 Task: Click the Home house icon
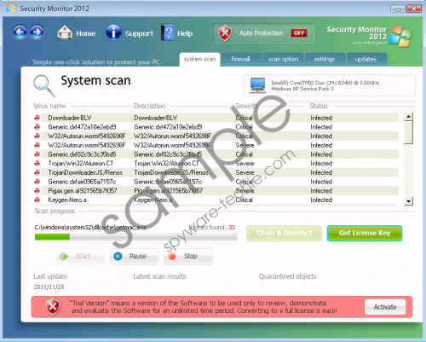point(65,32)
